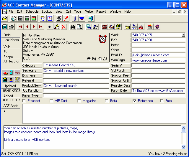Check the Magazine checkbox
This screenshot has height=157, width=189.
79,101
